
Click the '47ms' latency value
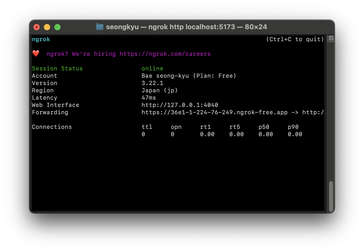pyautogui.click(x=149, y=98)
